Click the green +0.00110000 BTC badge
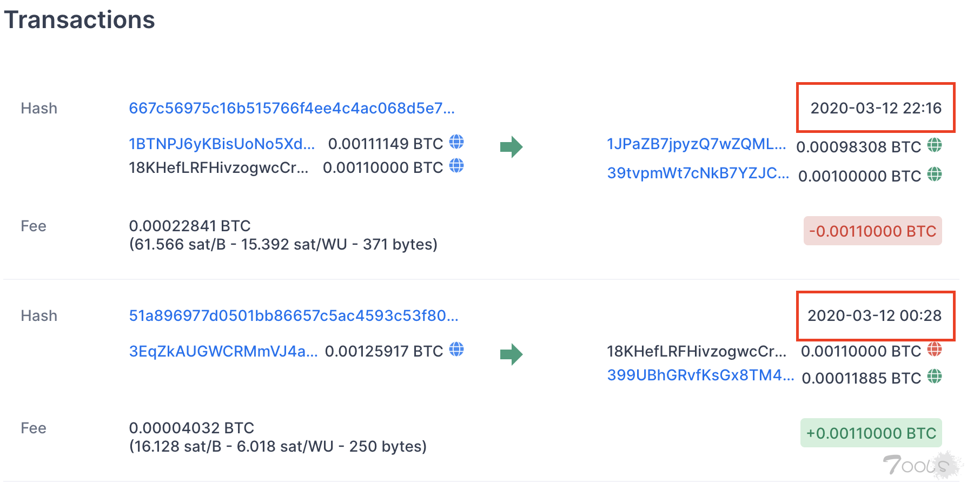This screenshot has width=967, height=483. pos(871,433)
